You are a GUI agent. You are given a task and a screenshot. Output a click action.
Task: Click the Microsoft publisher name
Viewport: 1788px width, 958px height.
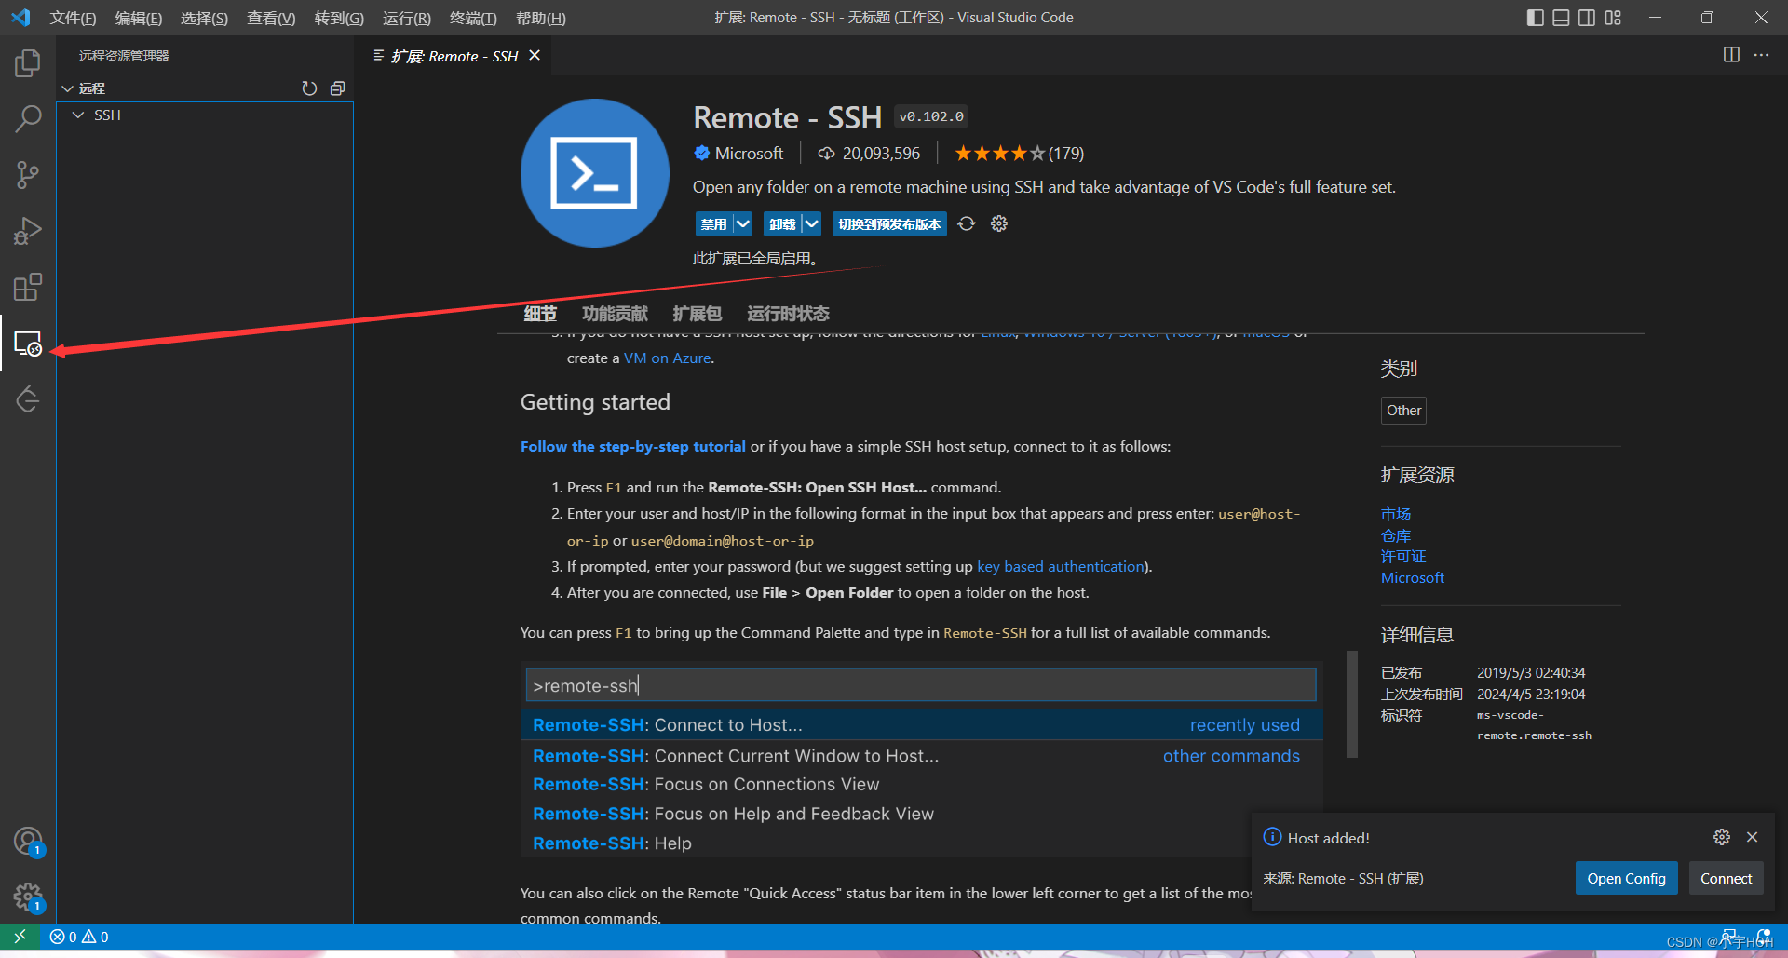click(x=749, y=154)
